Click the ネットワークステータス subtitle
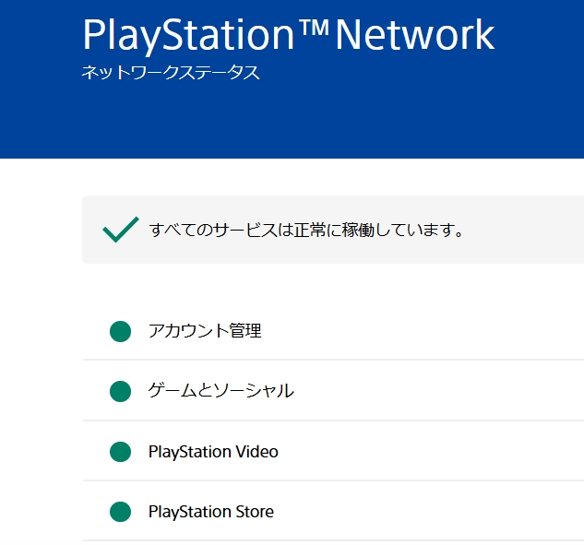This screenshot has height=545, width=584. point(171,73)
